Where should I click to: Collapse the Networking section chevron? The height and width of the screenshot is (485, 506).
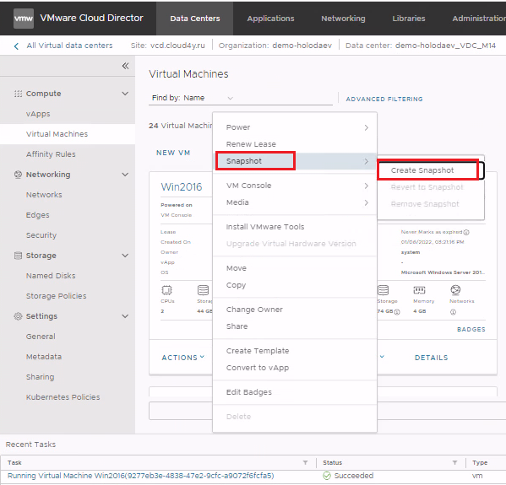(x=125, y=175)
